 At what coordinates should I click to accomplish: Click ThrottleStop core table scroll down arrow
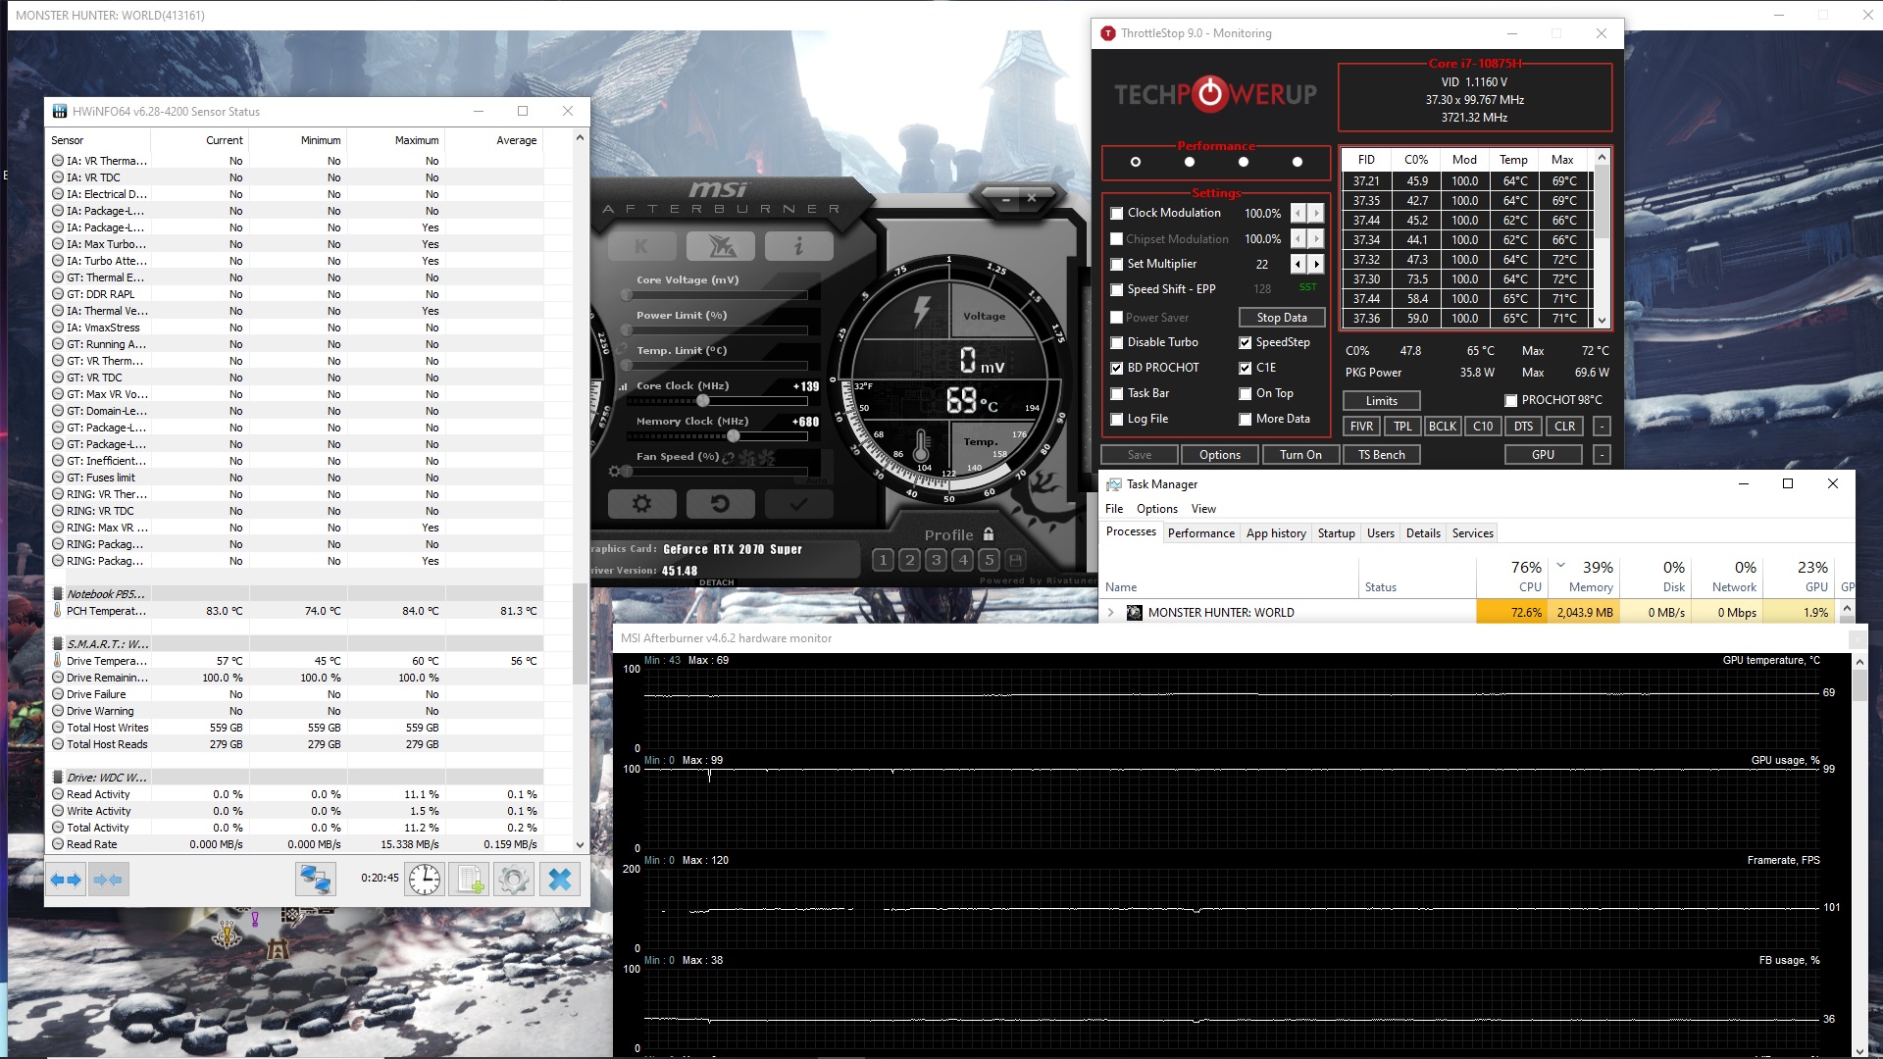(1602, 320)
